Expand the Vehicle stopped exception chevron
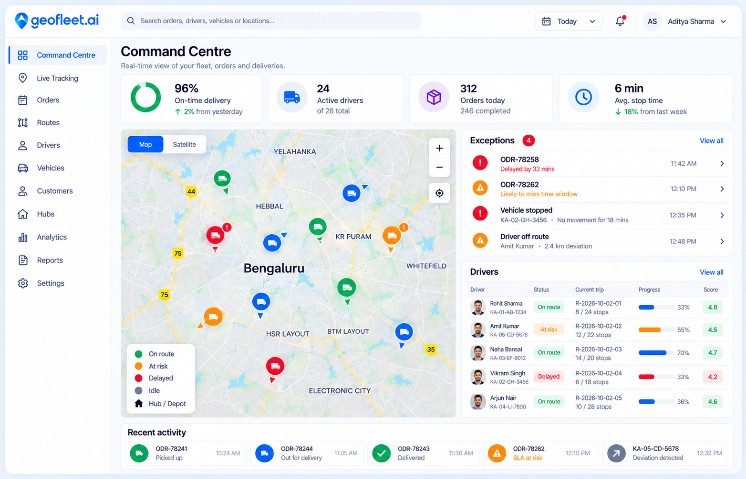The image size is (746, 479). coord(722,215)
